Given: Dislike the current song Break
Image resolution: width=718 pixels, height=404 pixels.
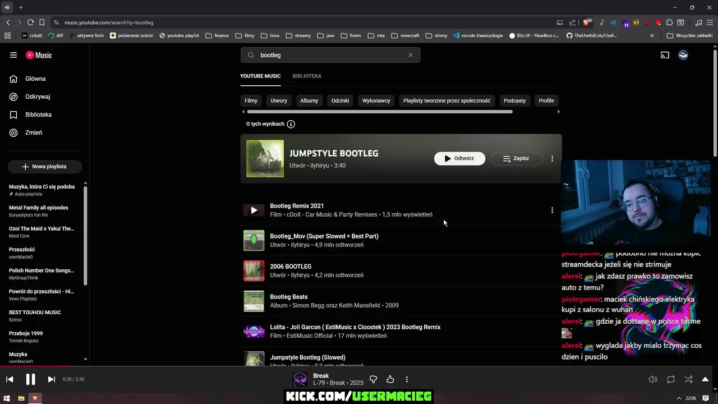Looking at the screenshot, I should tap(373, 379).
